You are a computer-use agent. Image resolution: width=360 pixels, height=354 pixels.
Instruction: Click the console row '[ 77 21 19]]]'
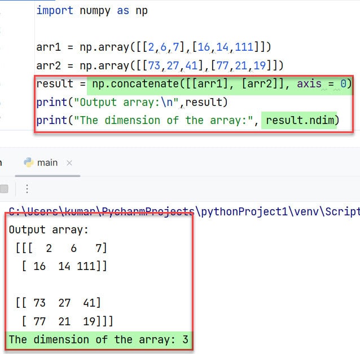[67, 321]
